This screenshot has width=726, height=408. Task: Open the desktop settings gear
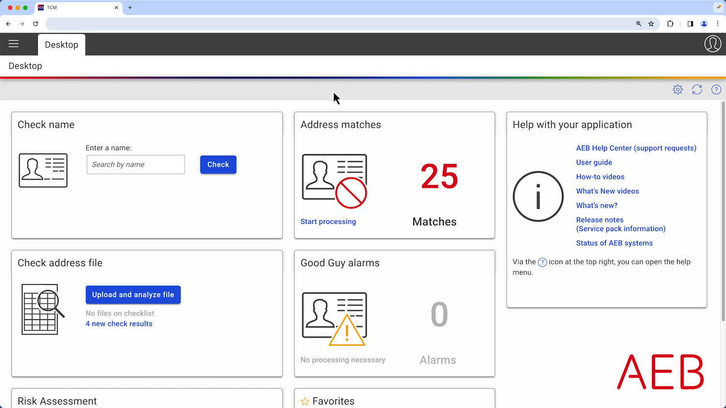678,89
